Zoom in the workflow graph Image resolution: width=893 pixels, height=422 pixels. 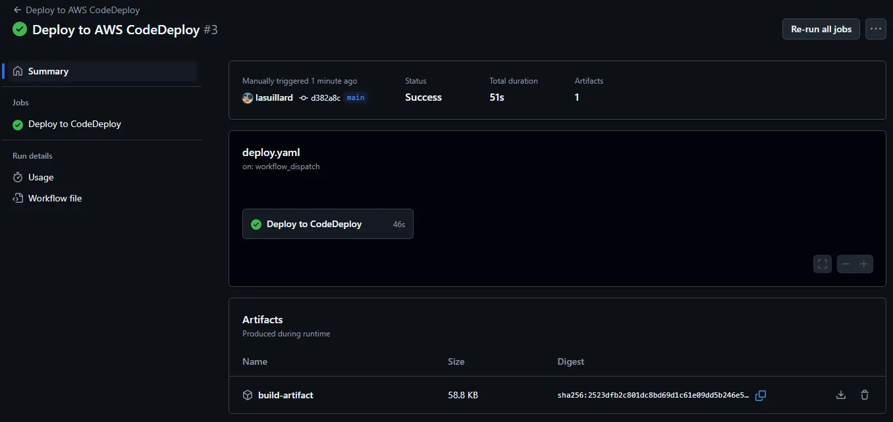tap(864, 263)
